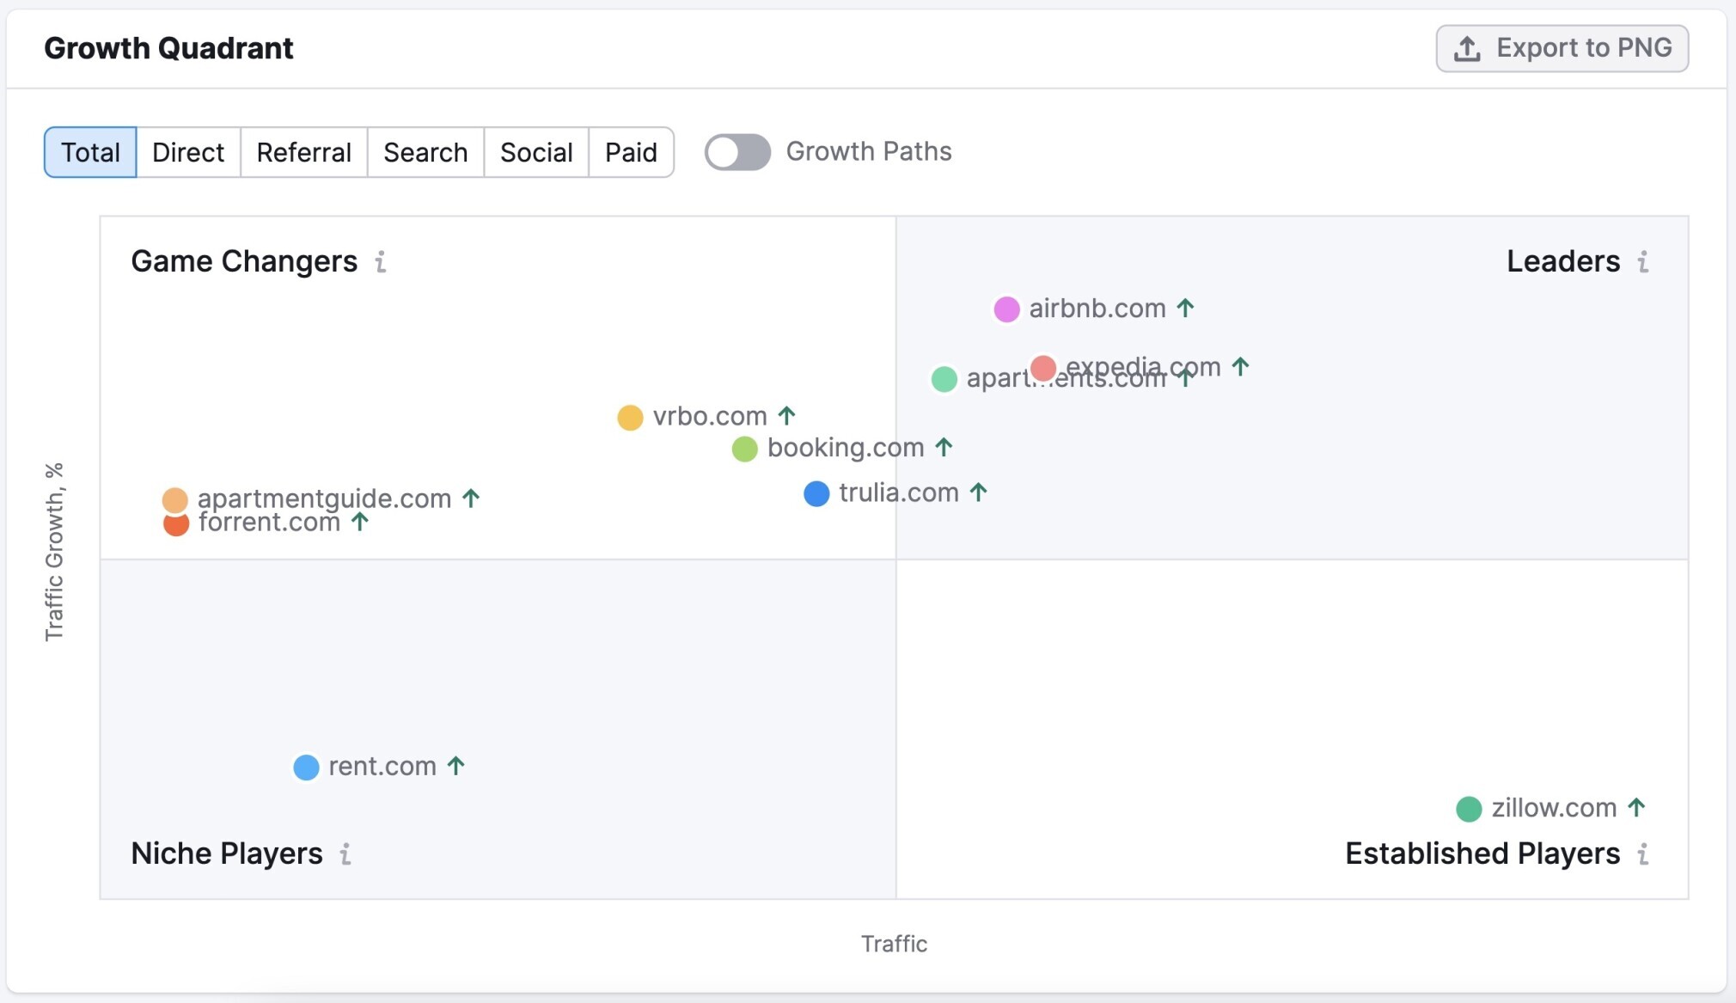Click the up arrow next to trulia.com
This screenshot has height=1003, width=1736.
pos(979,492)
